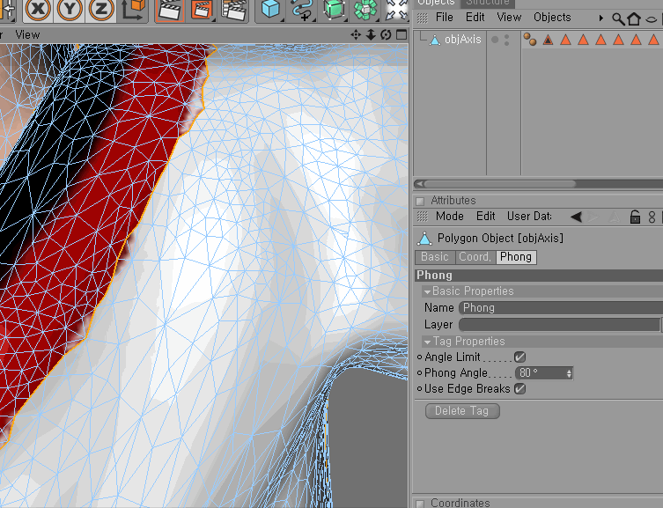Click the lock icon in Attributes panel
Screen dimensions: 663x508
(634, 217)
